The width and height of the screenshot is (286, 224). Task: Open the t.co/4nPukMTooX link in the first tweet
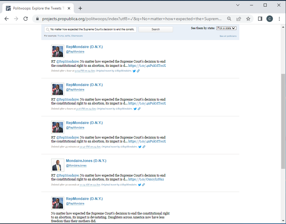click(x=147, y=66)
